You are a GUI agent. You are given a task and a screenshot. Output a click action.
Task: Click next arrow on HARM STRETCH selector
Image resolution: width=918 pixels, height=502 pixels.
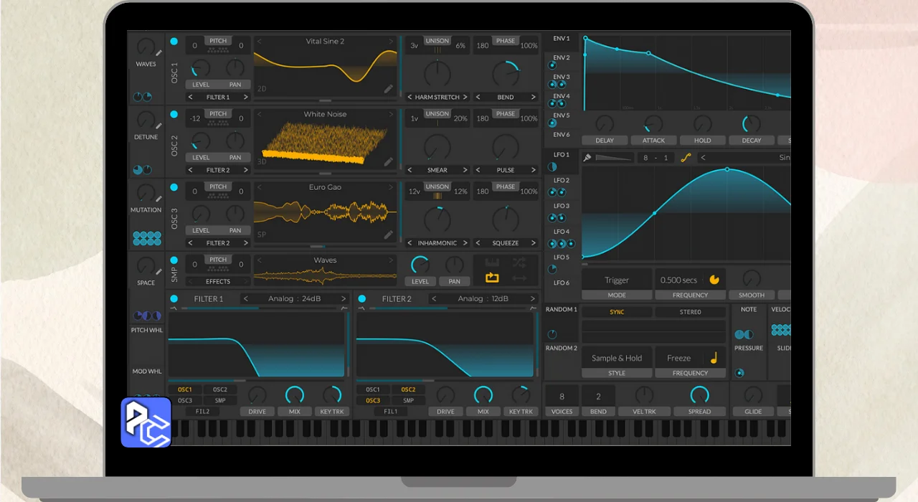coord(465,97)
